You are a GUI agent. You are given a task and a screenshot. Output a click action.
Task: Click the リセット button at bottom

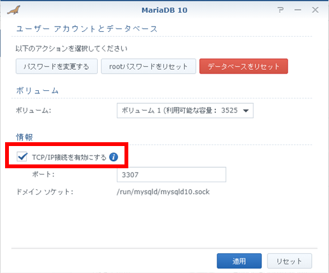(x=290, y=261)
